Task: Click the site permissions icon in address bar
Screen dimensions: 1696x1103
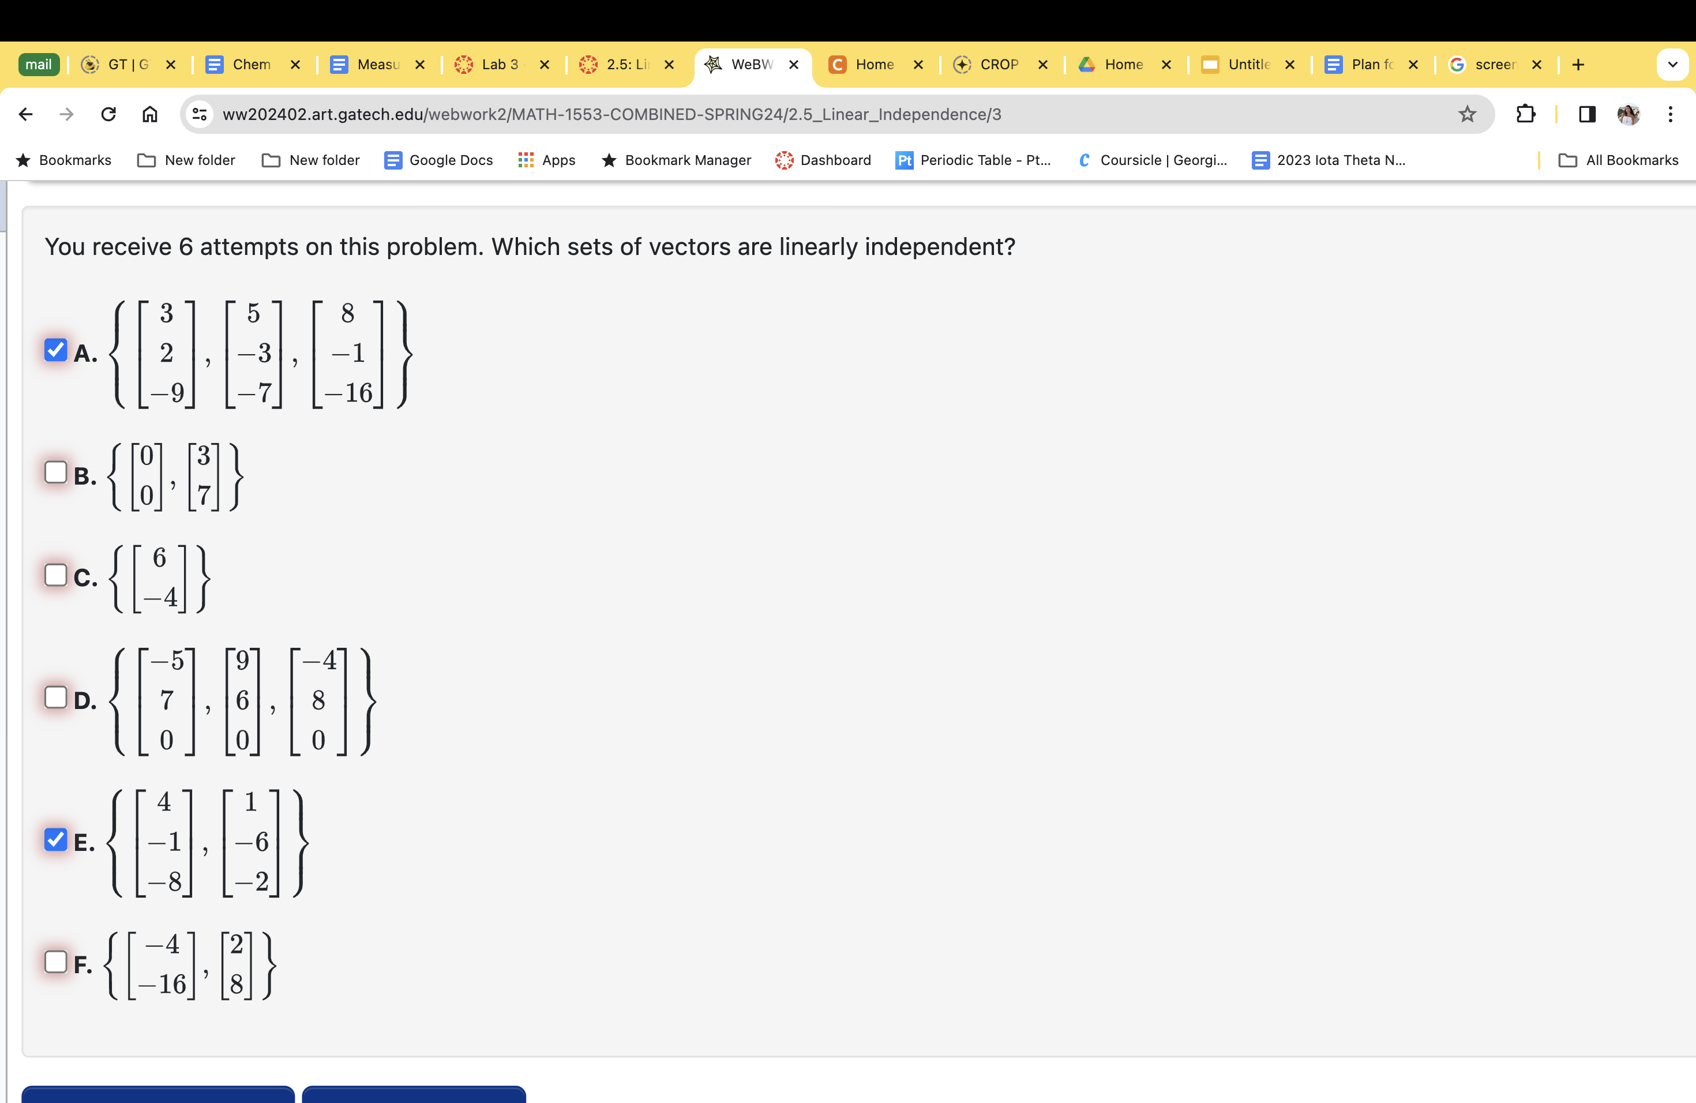Action: point(199,114)
